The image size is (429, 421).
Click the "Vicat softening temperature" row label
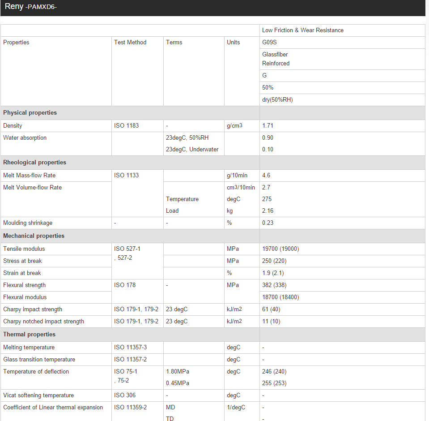(x=38, y=395)
